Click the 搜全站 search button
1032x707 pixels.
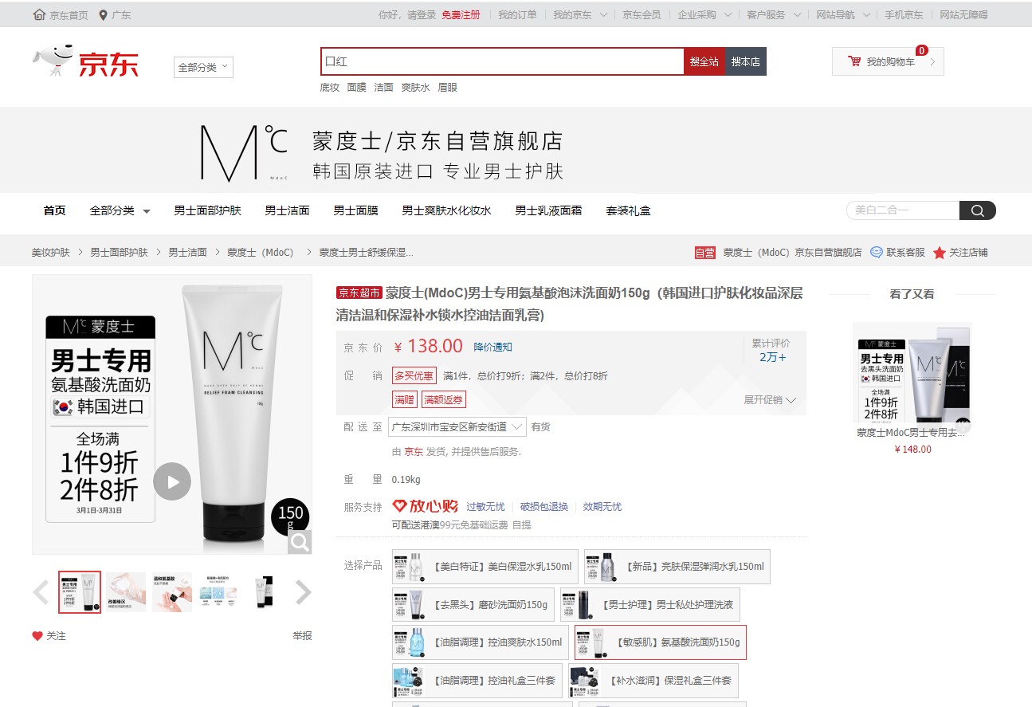(704, 61)
